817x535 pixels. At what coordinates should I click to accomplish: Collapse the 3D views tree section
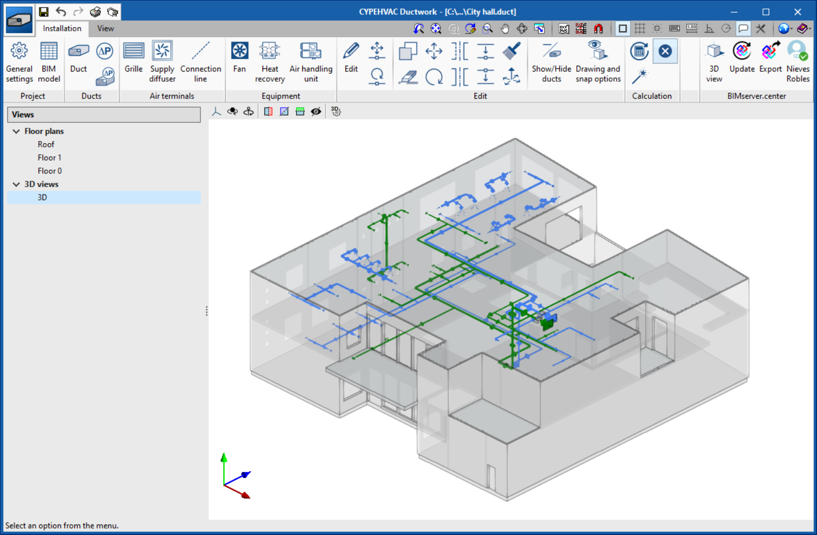click(x=16, y=184)
